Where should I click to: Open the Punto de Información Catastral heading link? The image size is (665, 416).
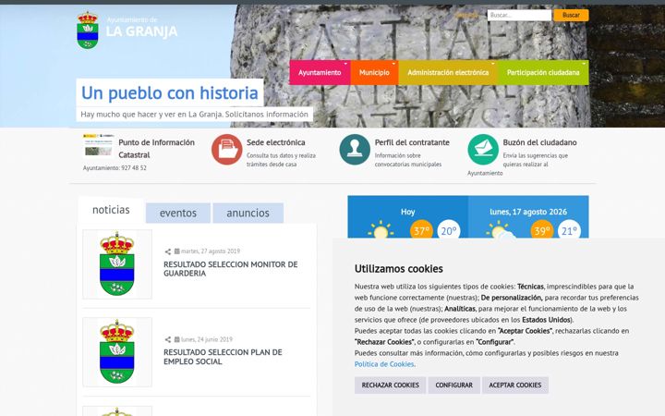point(156,149)
